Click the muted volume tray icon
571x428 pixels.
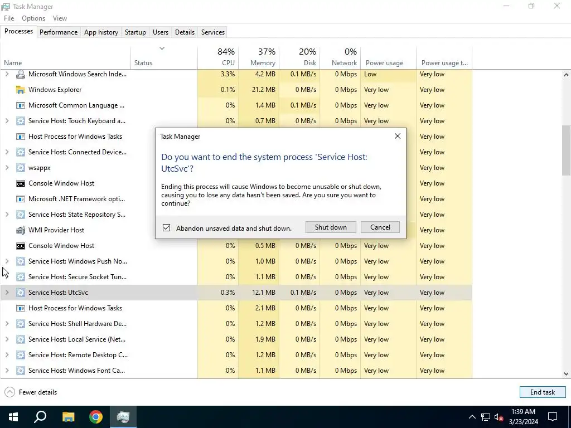(499, 417)
